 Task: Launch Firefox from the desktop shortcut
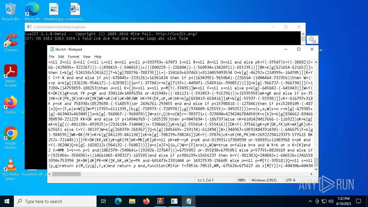[11, 105]
